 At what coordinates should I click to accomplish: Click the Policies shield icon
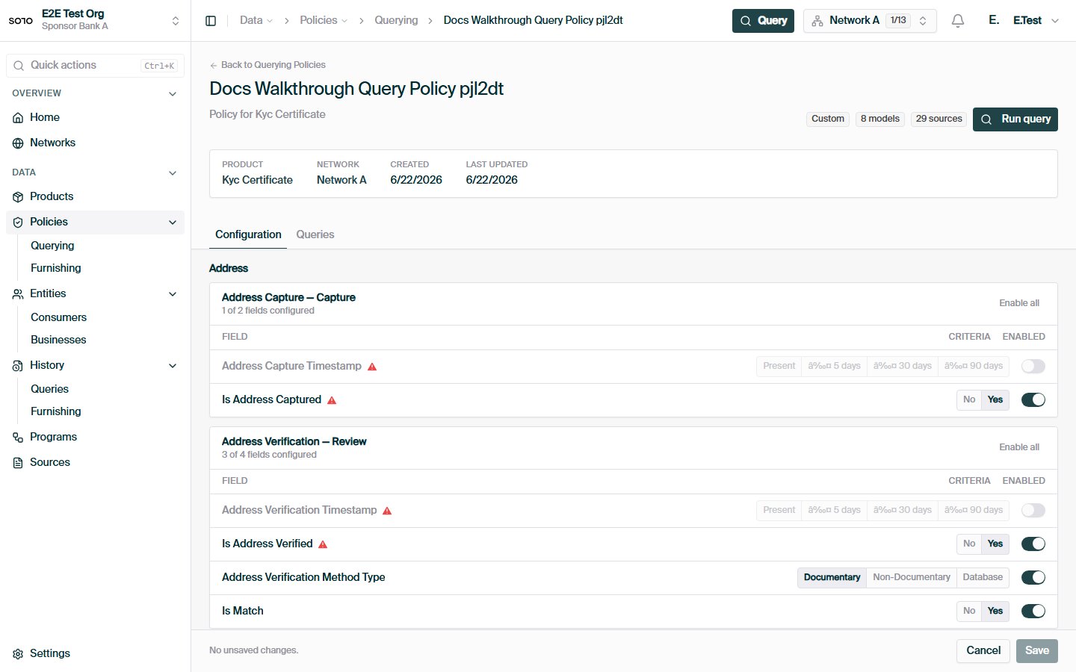18,223
